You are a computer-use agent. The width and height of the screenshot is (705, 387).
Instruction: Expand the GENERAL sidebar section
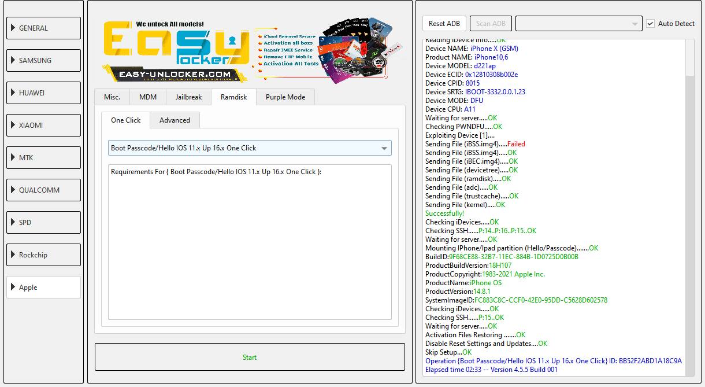pos(43,28)
